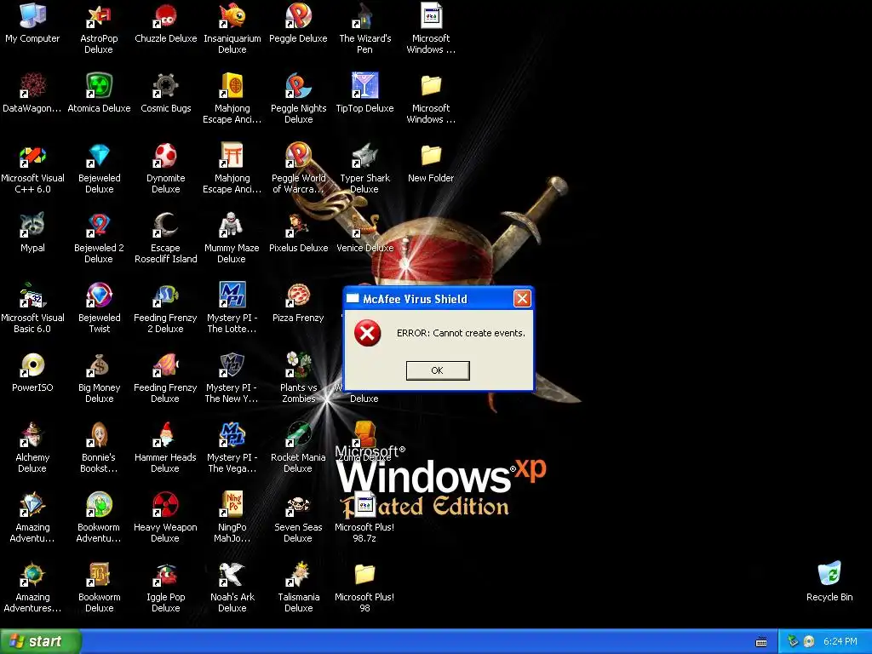Select the Iggle Pop Deluxe icon
The image size is (872, 654).
[x=165, y=575]
